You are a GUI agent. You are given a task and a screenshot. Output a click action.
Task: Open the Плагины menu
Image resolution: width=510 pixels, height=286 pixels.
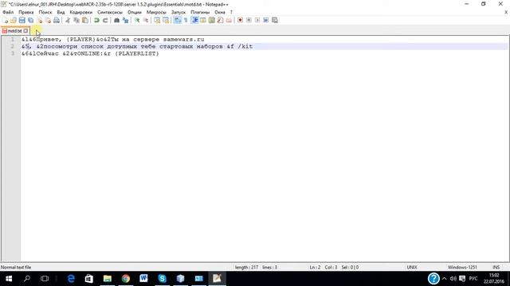click(200, 12)
